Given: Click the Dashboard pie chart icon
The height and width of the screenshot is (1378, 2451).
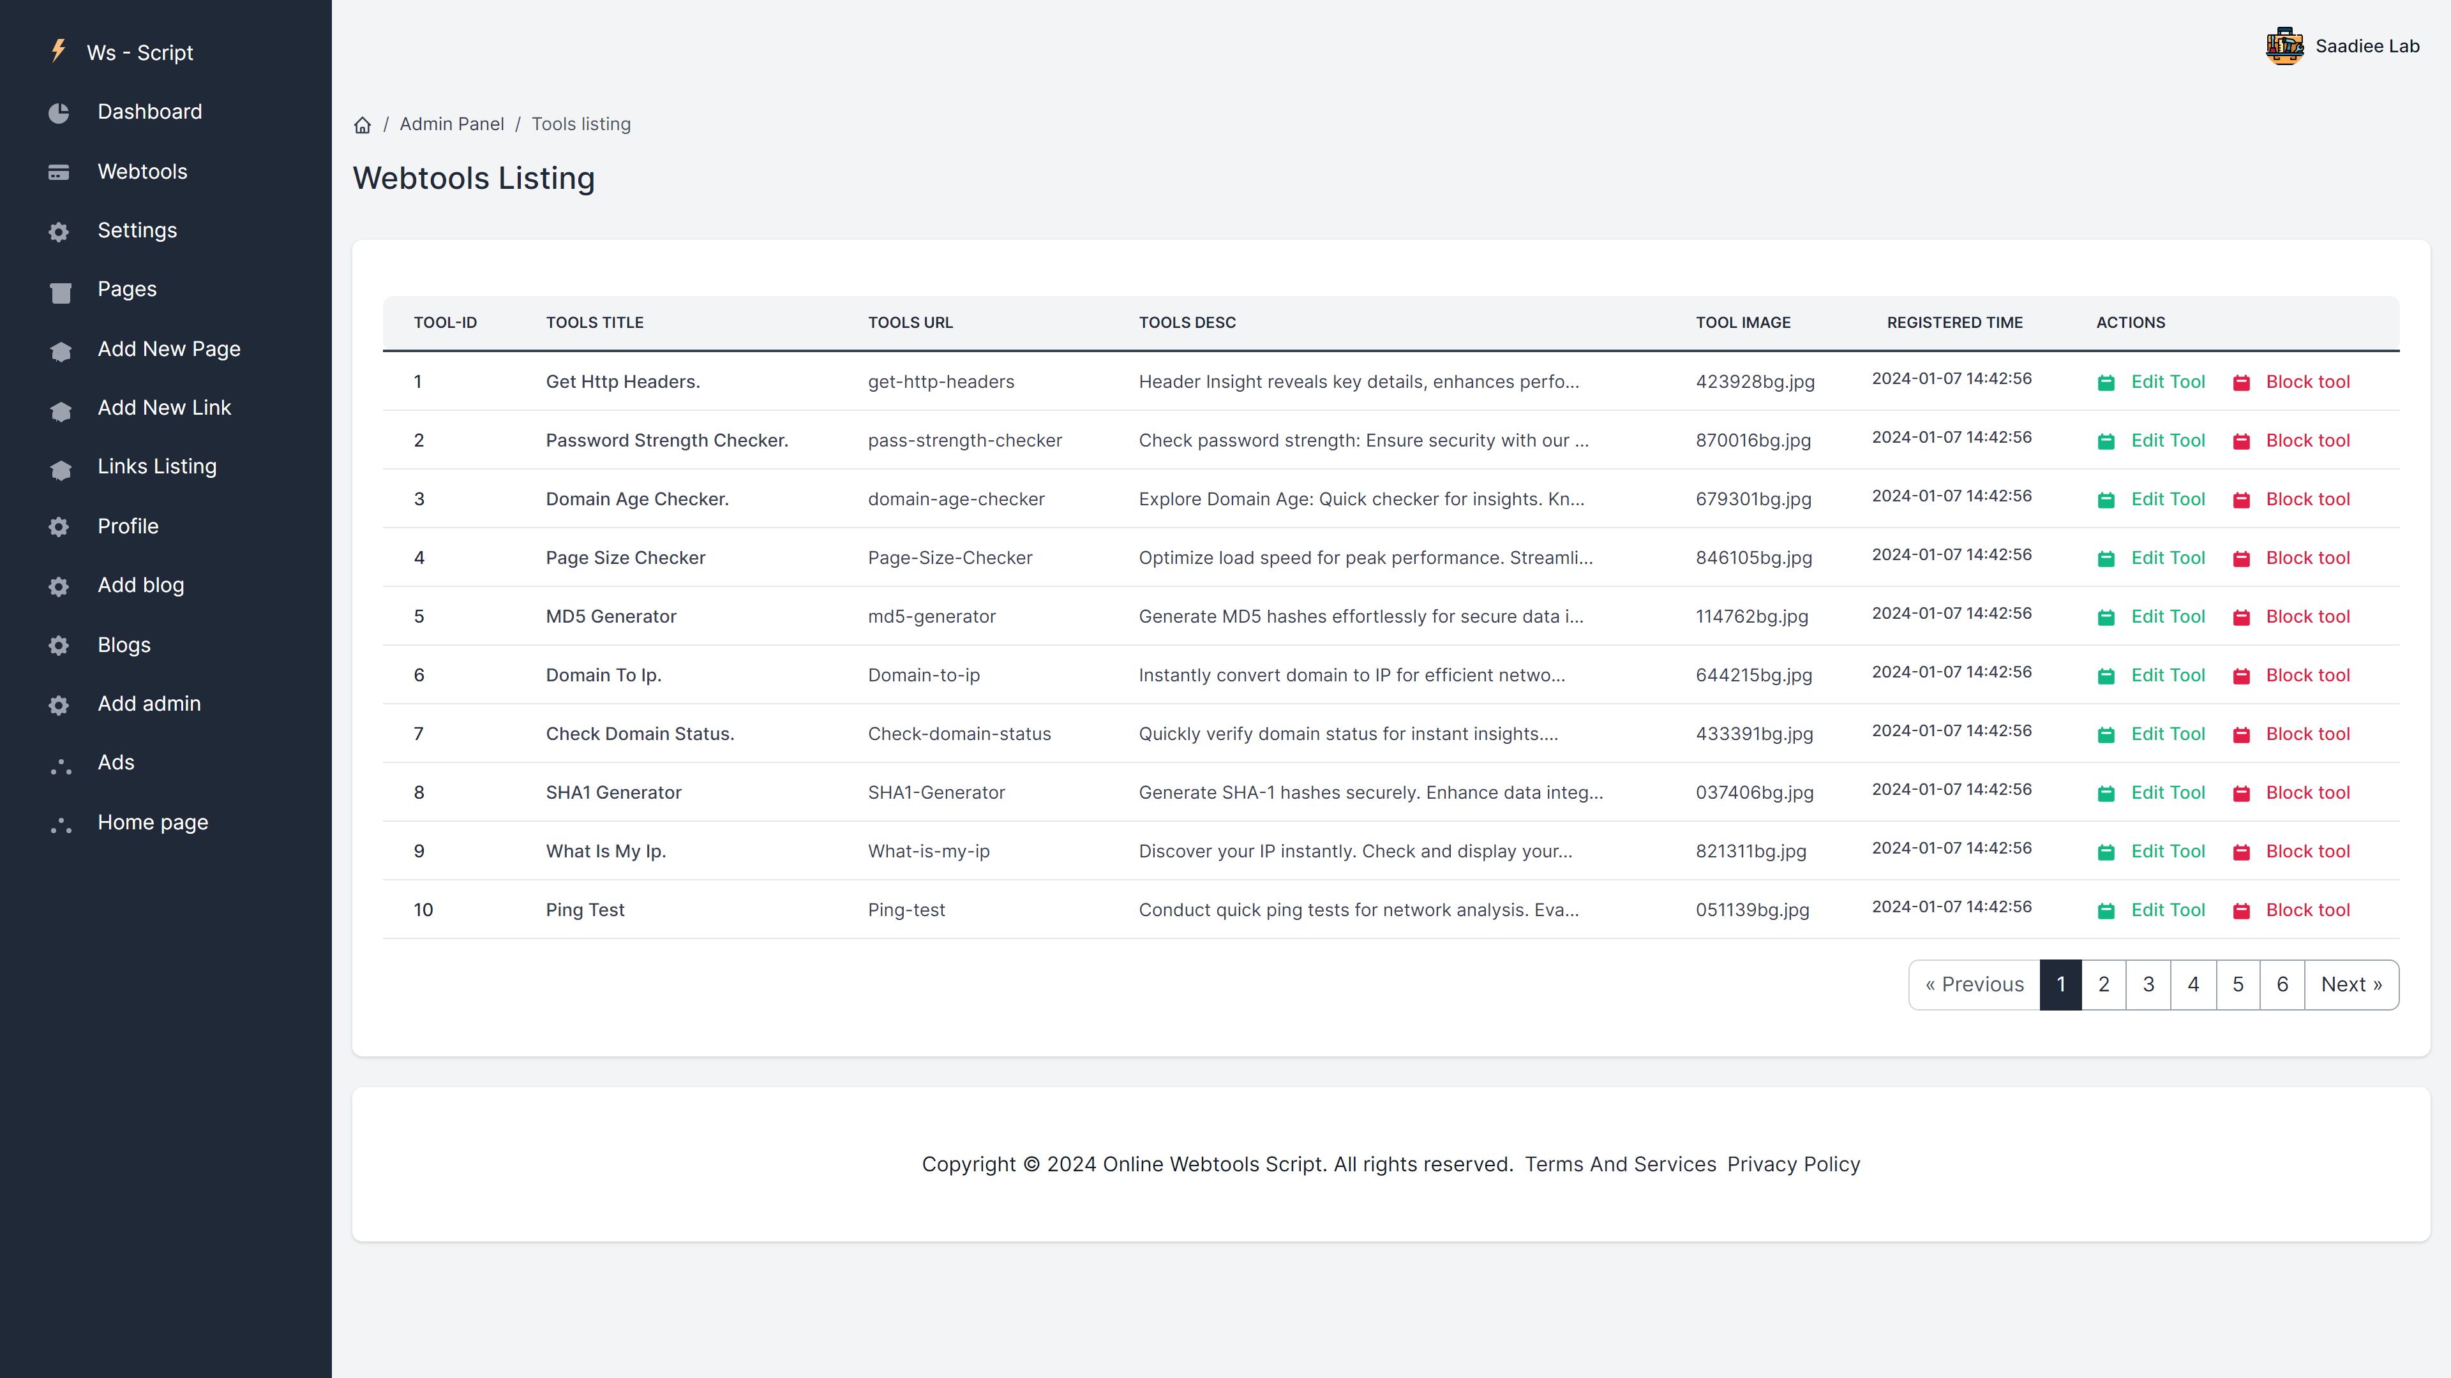Looking at the screenshot, I should tap(59, 113).
